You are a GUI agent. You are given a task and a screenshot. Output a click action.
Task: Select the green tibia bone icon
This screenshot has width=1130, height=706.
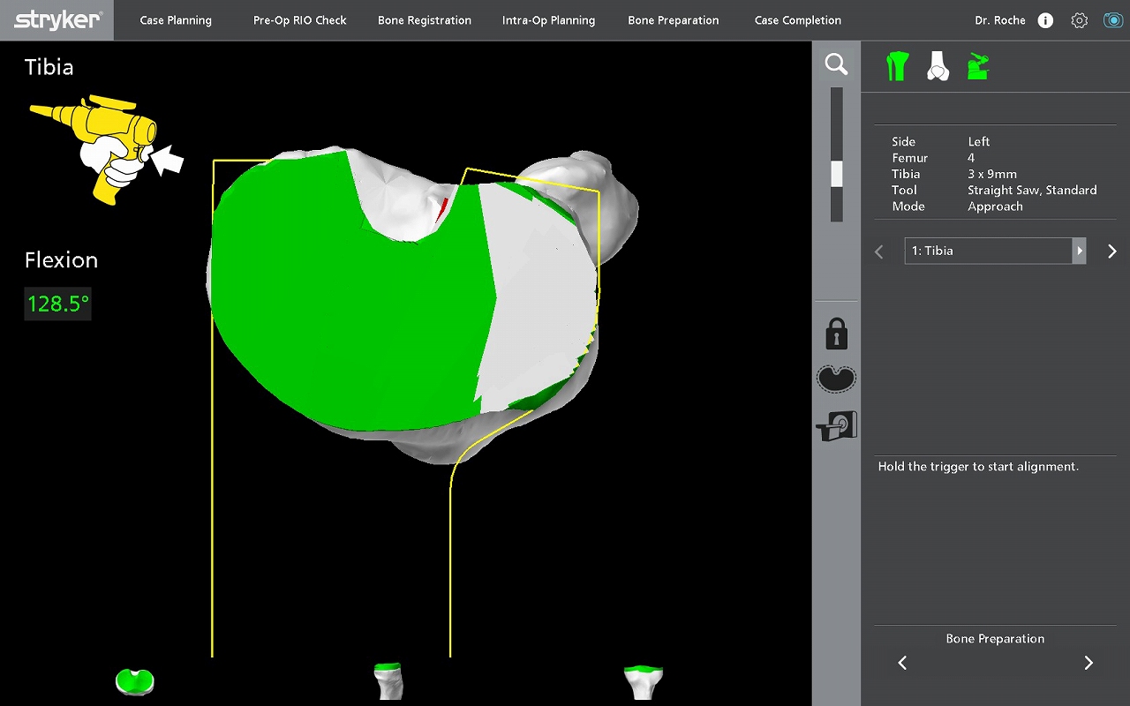pyautogui.click(x=897, y=66)
